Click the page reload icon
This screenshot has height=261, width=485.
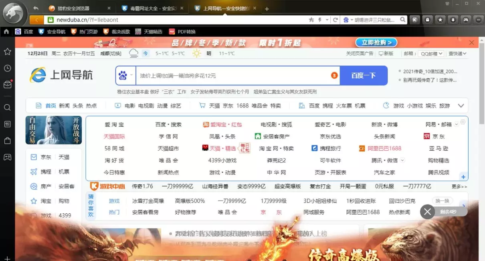(x=335, y=20)
